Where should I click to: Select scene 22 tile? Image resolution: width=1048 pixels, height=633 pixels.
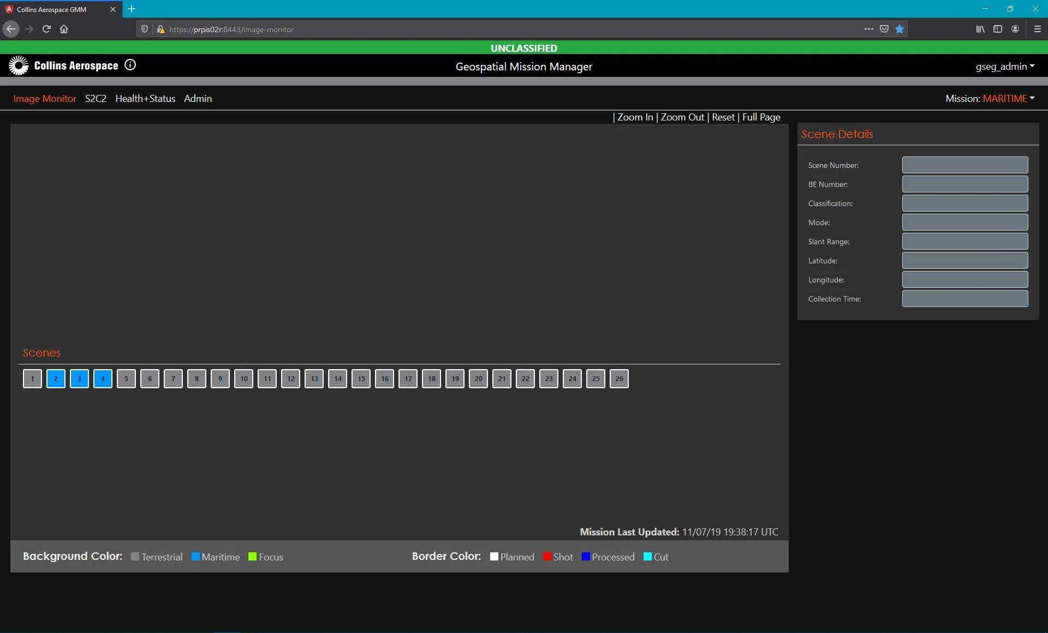525,379
